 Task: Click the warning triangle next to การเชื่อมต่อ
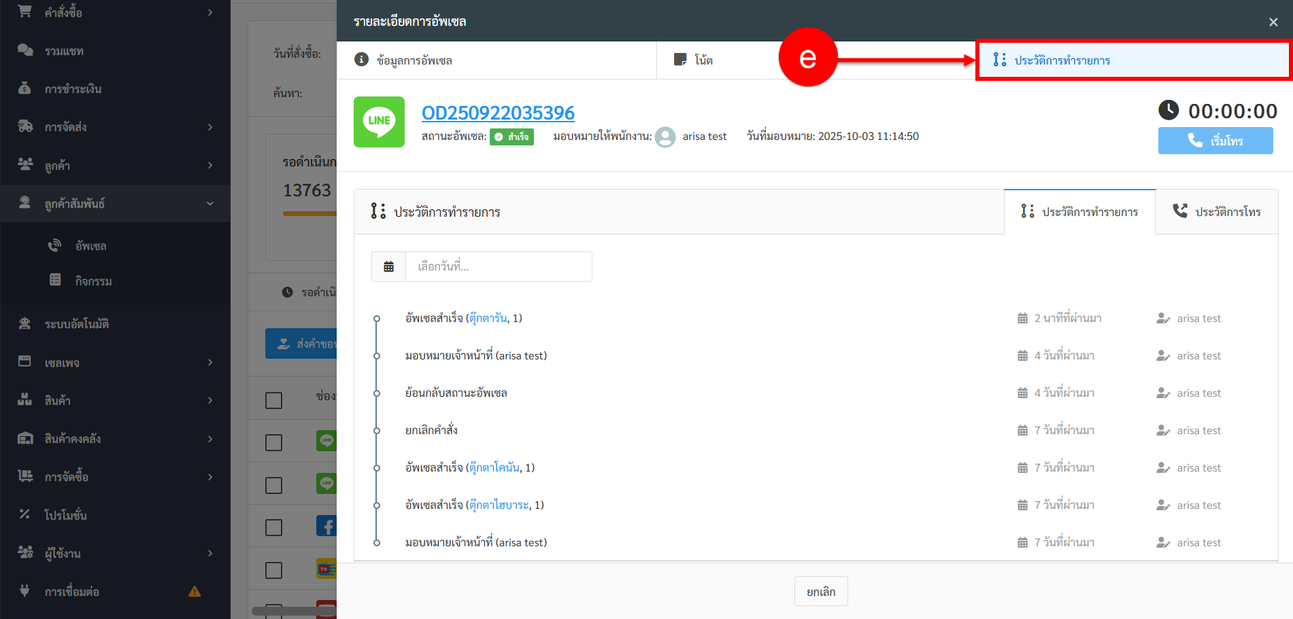coord(195,591)
